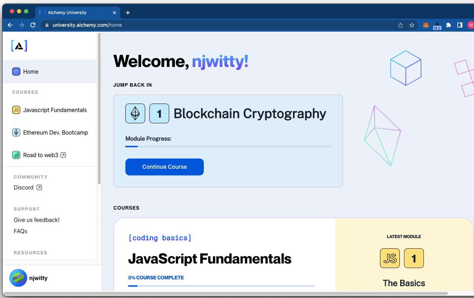The image size is (474, 298).
Task: Select the Alchemy University browser tab
Action: pos(78,13)
